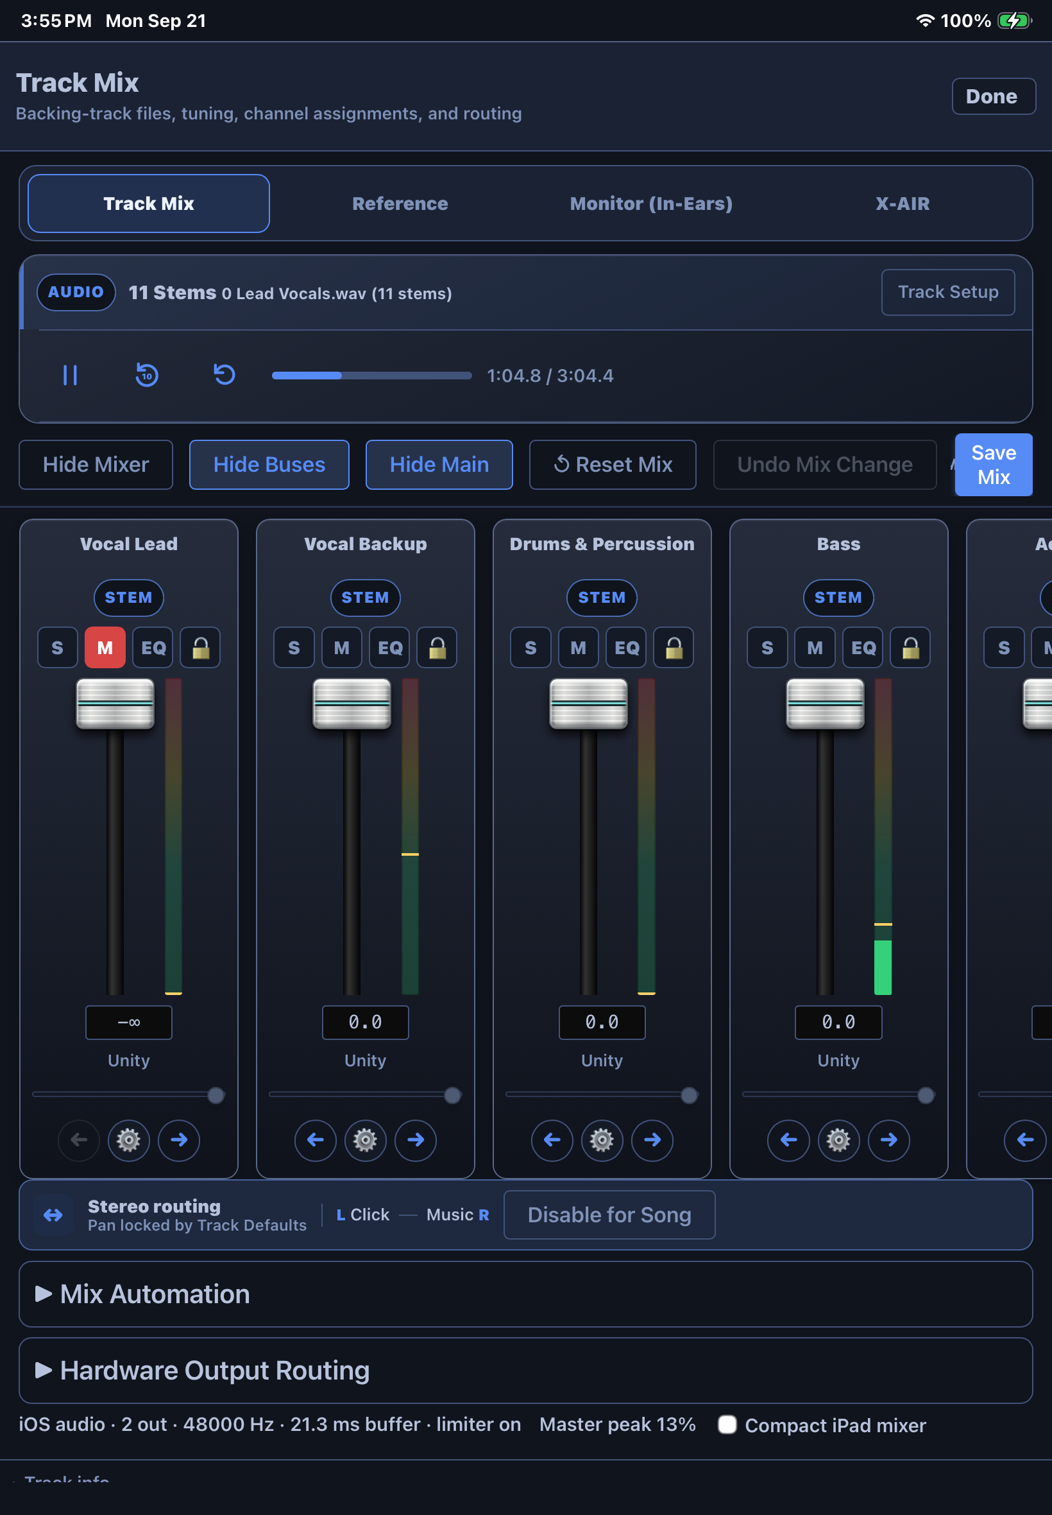Solo the Vocal Backup channel

294,648
